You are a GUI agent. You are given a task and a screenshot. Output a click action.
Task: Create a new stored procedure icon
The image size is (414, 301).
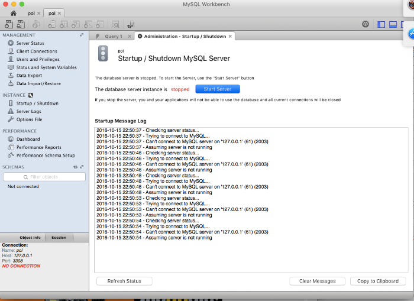[x=88, y=24]
